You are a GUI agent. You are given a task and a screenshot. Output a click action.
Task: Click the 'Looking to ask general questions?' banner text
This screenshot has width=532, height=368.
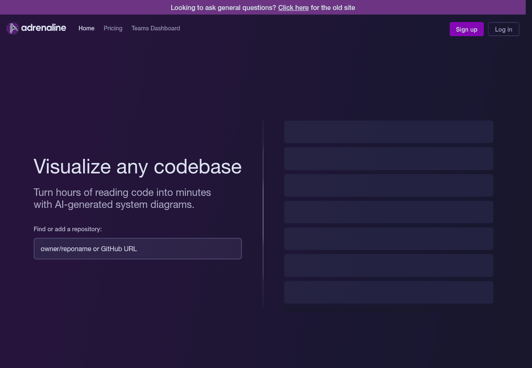(x=223, y=7)
